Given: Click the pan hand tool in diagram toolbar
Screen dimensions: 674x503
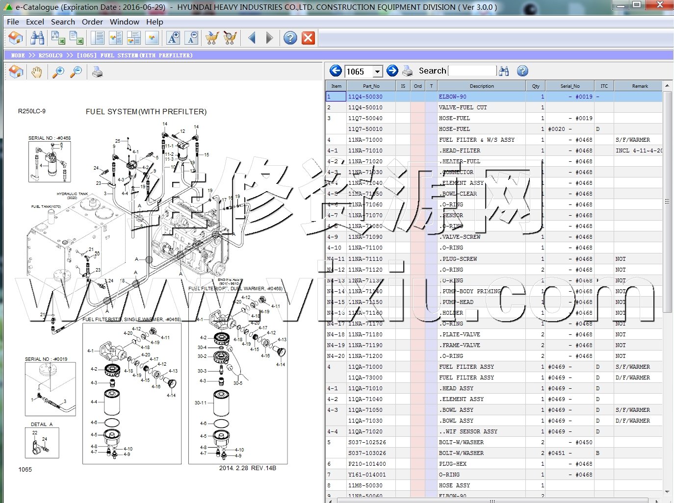Looking at the screenshot, I should [x=37, y=73].
